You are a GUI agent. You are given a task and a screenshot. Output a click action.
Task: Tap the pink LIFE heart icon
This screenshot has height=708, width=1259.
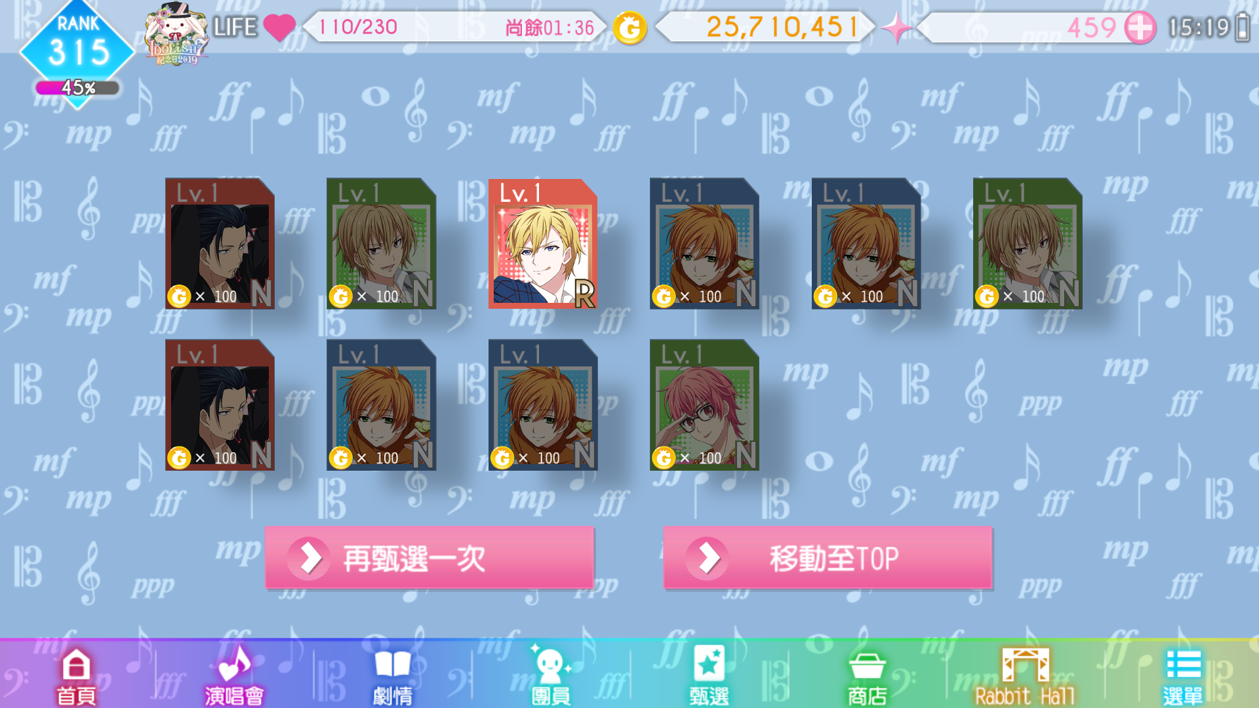pyautogui.click(x=279, y=28)
